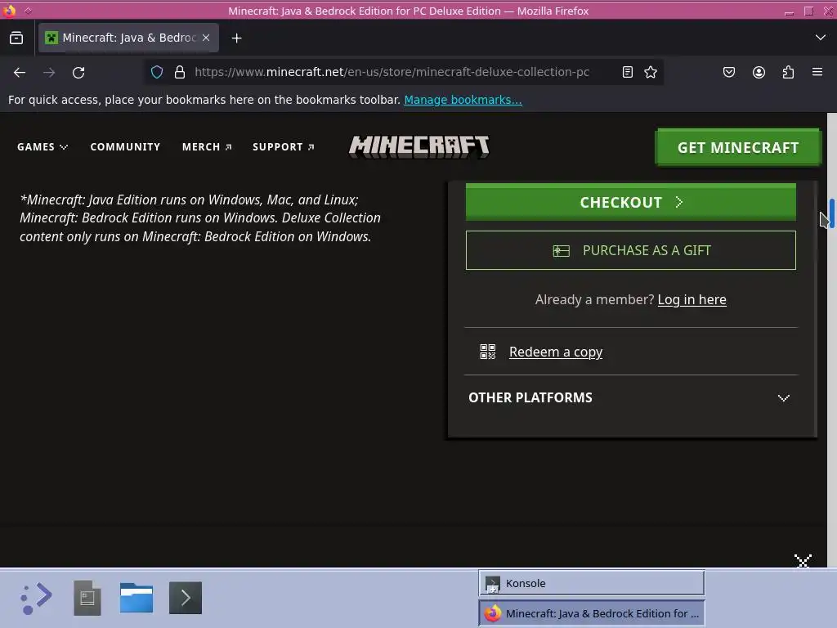The height and width of the screenshot is (628, 837).
Task: Click PURCHASE AS A GIFT button
Action: tap(630, 250)
